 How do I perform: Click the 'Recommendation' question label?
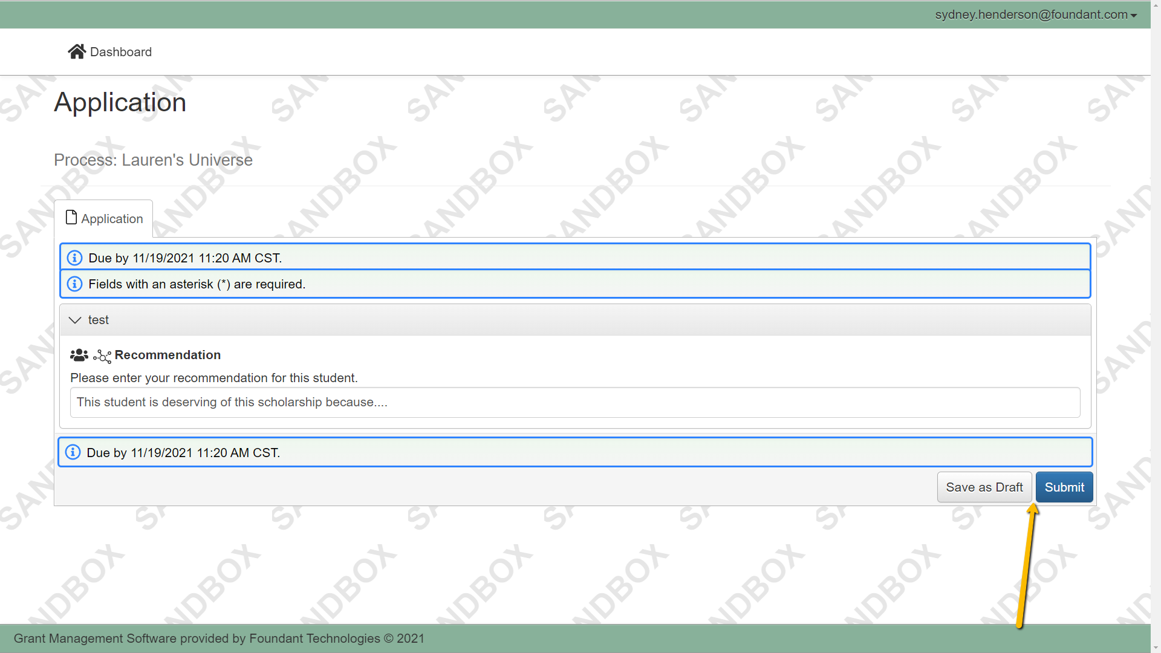tap(167, 355)
